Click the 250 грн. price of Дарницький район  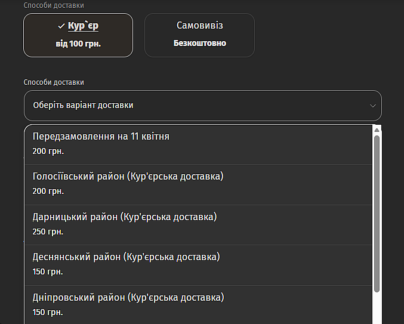(48, 232)
